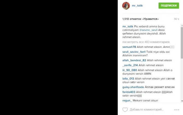
Task: Open the 1,918 likes count
Action: pyautogui.click(x=140, y=19)
